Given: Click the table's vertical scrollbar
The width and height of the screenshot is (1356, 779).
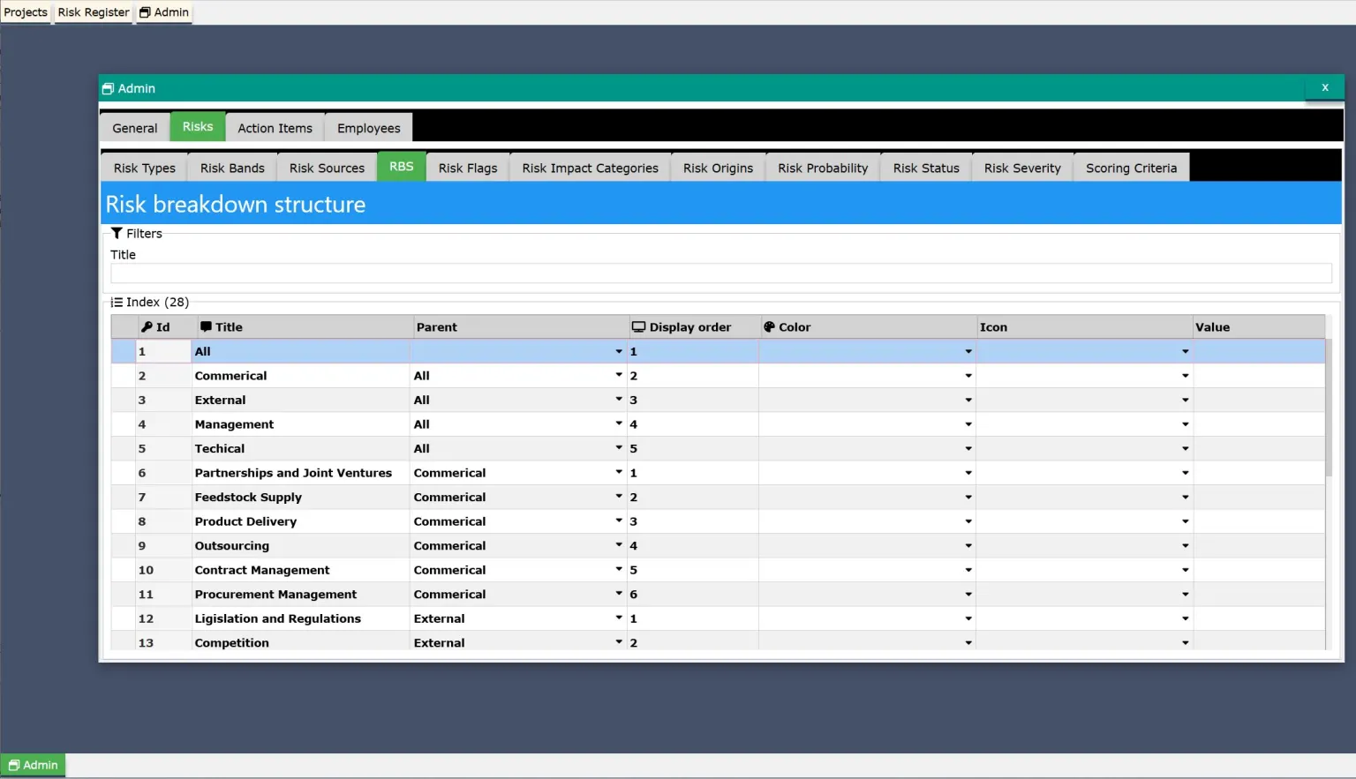Looking at the screenshot, I should [x=1329, y=408].
